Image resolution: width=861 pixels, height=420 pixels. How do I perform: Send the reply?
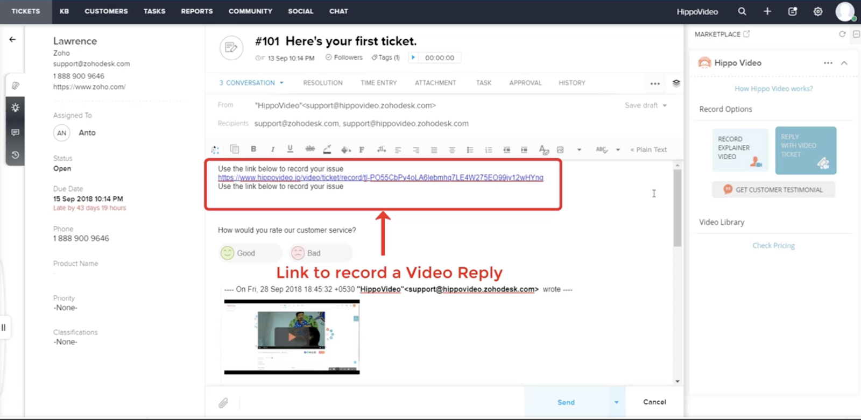(566, 402)
